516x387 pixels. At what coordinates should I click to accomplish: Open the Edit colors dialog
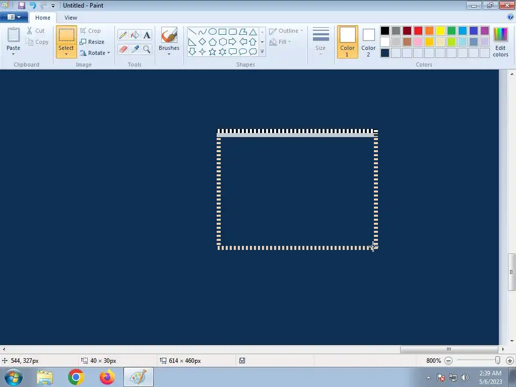click(500, 42)
